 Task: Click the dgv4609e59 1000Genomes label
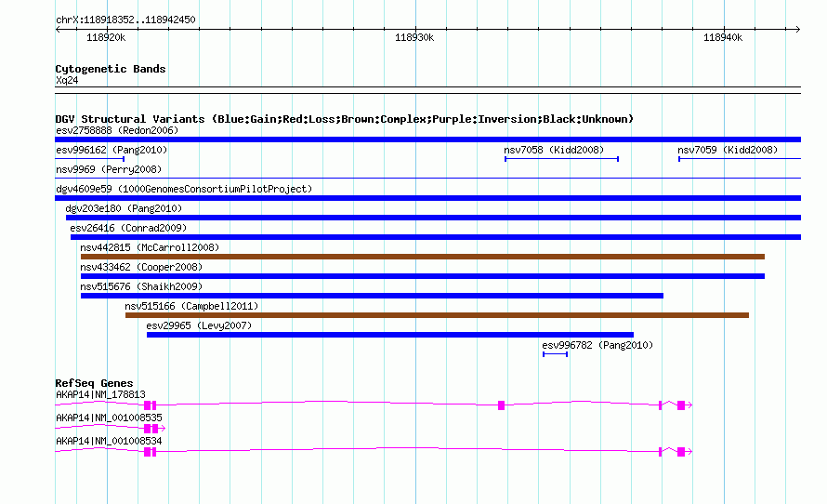pyautogui.click(x=184, y=189)
